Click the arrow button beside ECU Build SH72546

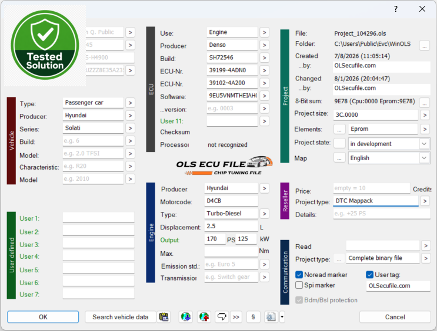tap(264, 58)
